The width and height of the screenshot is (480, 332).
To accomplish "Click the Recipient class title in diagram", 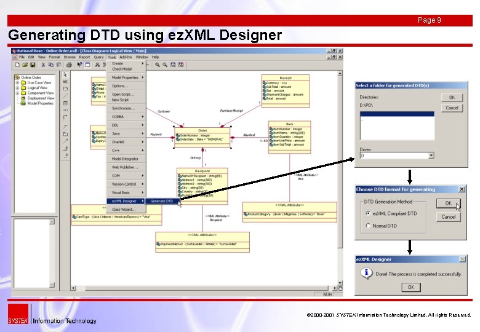I will coord(202,171).
